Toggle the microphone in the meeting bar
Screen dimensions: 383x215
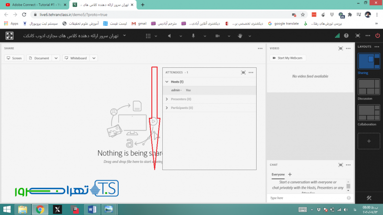[x=193, y=36]
